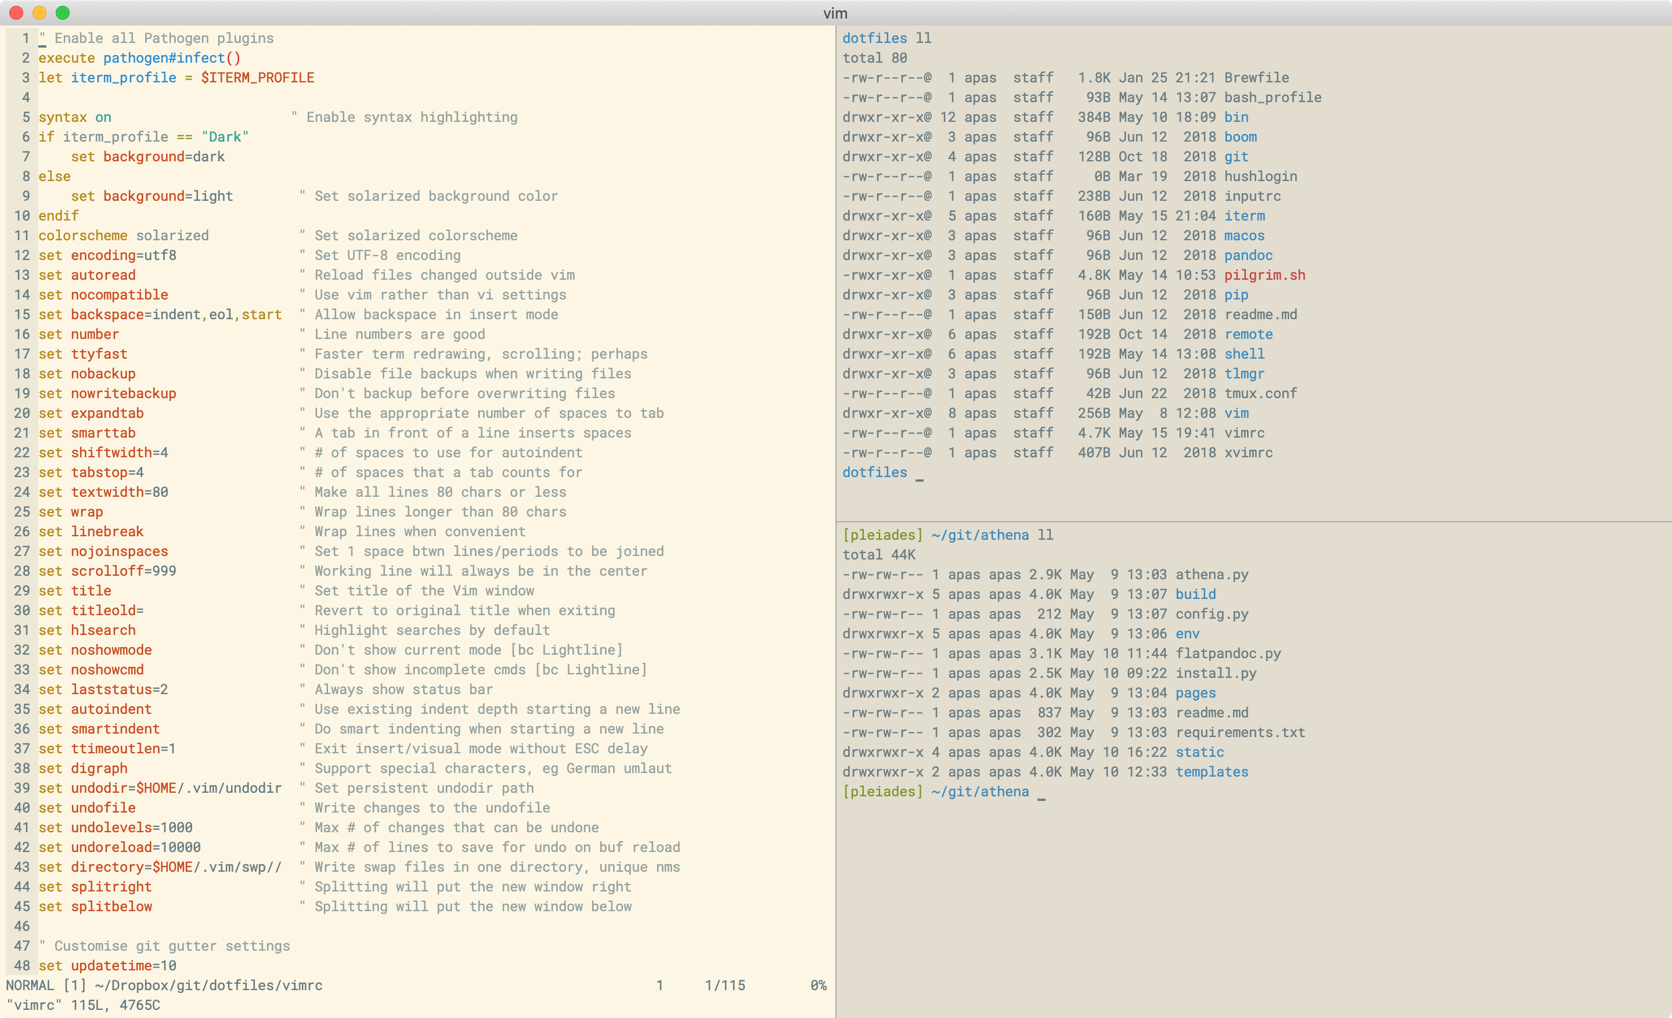Click 'xvimrc' file entry
Image resolution: width=1672 pixels, height=1018 pixels.
tap(1248, 452)
